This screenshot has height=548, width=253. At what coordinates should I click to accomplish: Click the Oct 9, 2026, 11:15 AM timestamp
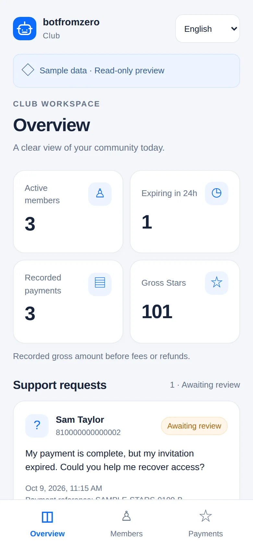(x=64, y=488)
